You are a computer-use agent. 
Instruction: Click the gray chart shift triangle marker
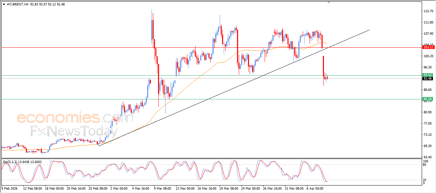tap(329, 2)
